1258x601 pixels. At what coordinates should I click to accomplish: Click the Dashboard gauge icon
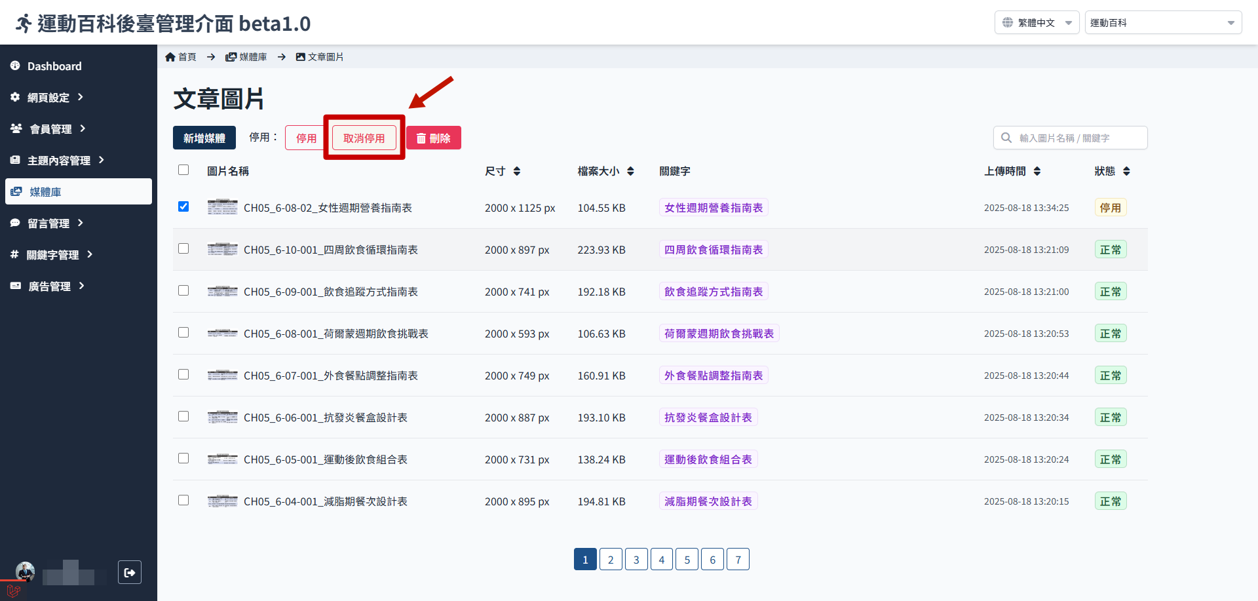[x=15, y=66]
